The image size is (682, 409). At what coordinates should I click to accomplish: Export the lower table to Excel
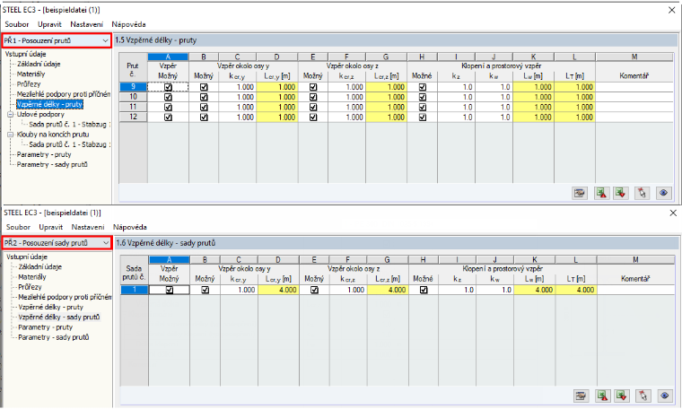(603, 396)
